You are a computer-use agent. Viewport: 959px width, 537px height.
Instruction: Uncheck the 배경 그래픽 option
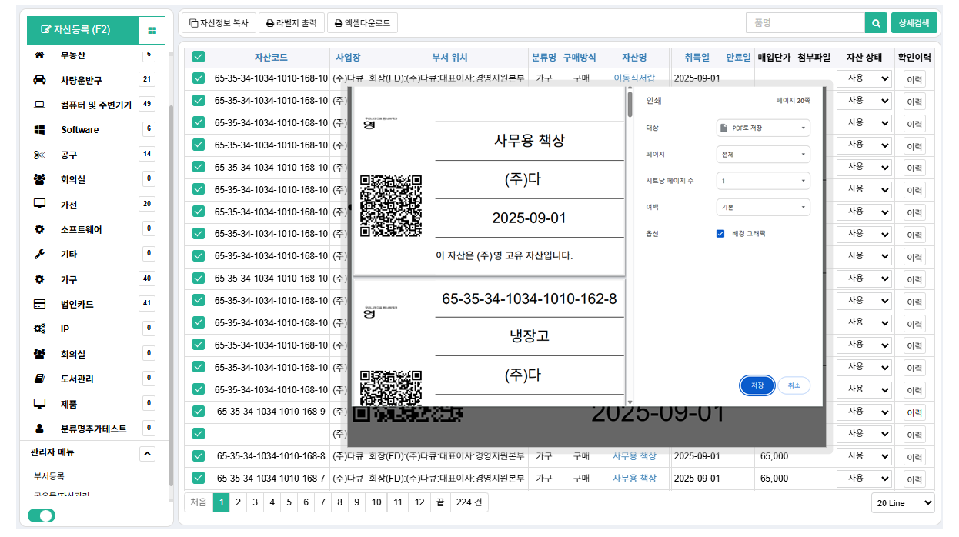tap(720, 233)
